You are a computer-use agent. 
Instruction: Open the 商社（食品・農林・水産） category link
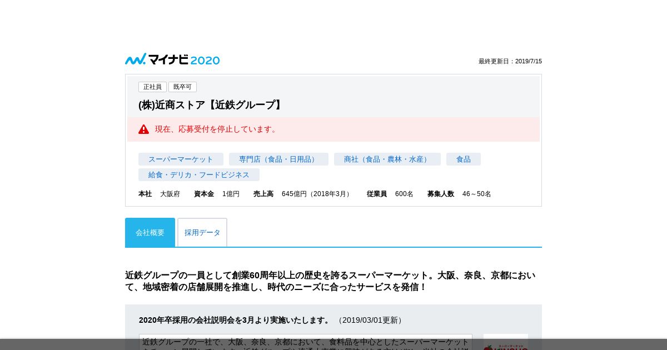387,159
